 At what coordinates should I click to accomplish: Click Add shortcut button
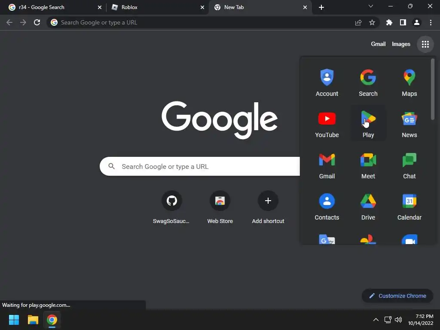click(x=268, y=207)
